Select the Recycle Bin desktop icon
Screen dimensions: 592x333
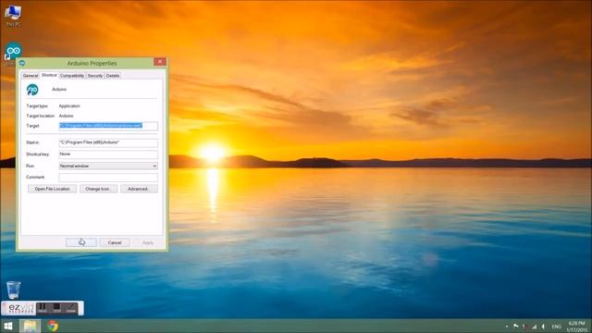click(13, 290)
